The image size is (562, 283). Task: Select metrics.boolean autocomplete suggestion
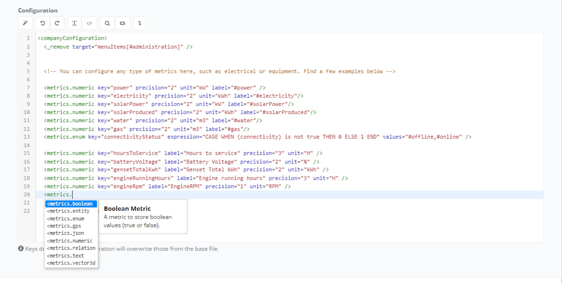[x=71, y=204]
